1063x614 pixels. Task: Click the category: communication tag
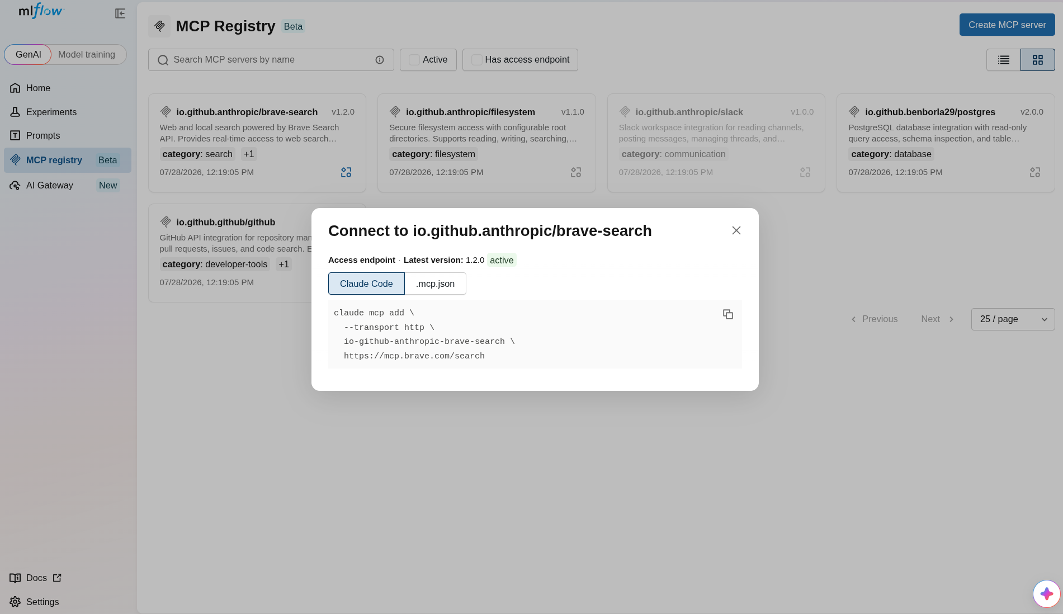coord(673,154)
